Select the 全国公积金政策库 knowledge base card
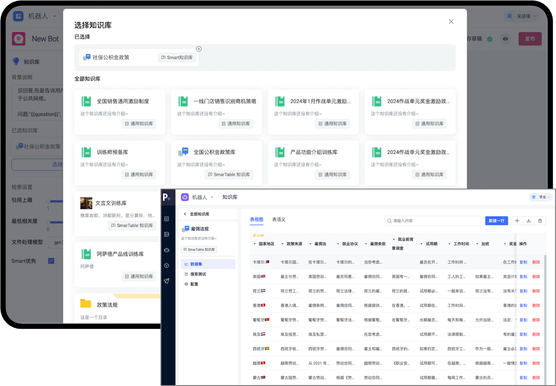 pyautogui.click(x=216, y=163)
